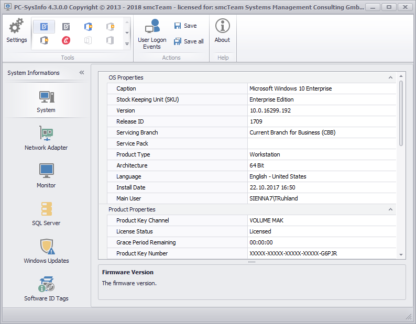Click the plain gray Office tool icon
This screenshot has height=324, width=416.
pos(110,40)
